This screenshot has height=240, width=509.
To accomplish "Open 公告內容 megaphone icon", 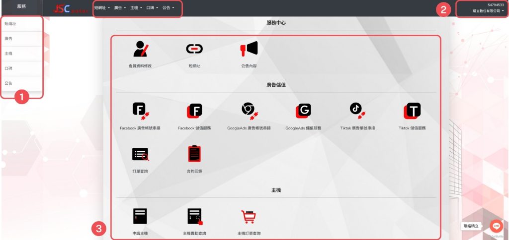I will pos(249,49).
